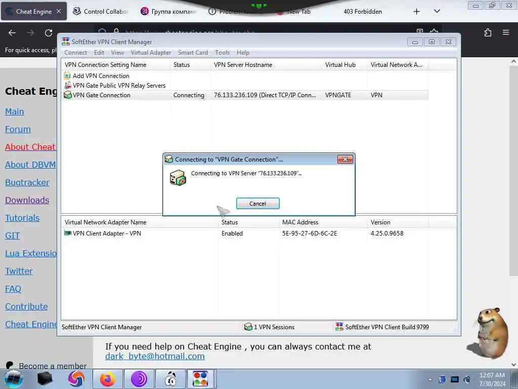Open the browser extensions icon

[x=488, y=32]
